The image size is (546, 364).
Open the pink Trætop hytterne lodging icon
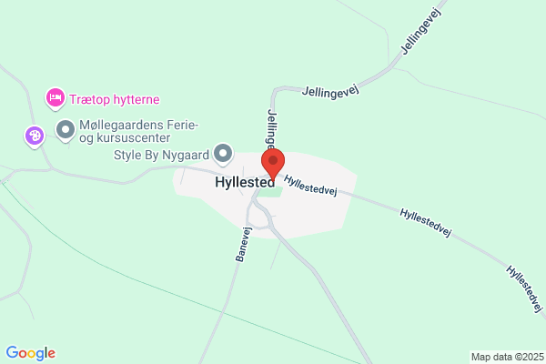pyautogui.click(x=56, y=98)
